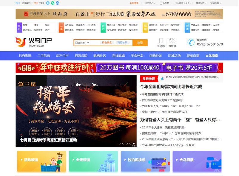Open the 2018年5月系统升级日志 announcement
This screenshot has width=239, height=176.
click(192, 77)
